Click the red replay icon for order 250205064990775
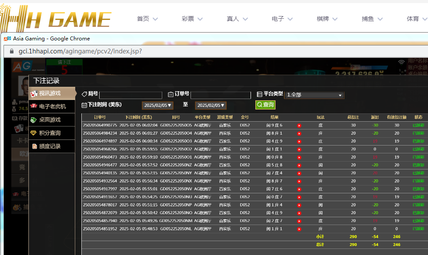Viewport: 428px width, 255px height. pyautogui.click(x=299, y=126)
